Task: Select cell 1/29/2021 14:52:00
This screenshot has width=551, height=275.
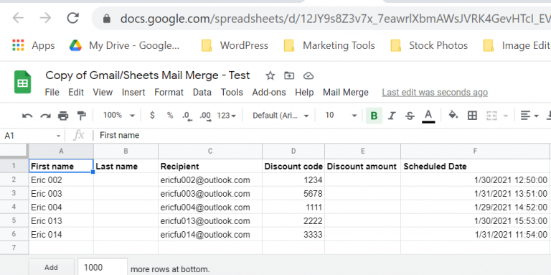Action: point(475,207)
